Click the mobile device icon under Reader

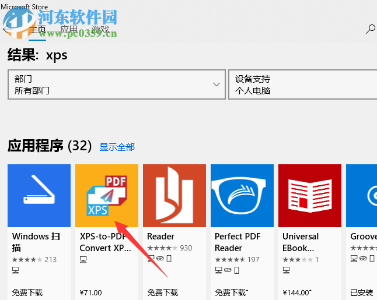click(x=169, y=259)
